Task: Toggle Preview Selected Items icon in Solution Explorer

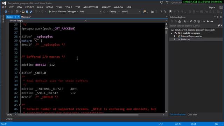Action: 212,21
